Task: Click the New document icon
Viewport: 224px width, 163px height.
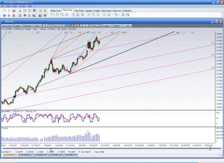Action: click(x=4, y=11)
